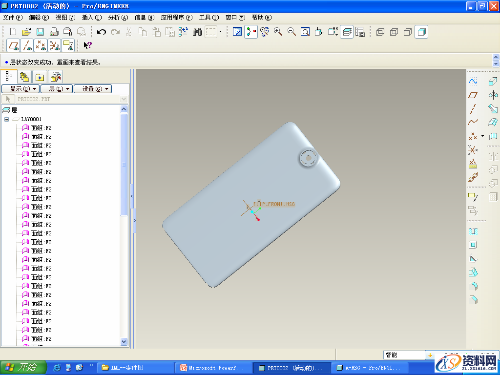The width and height of the screenshot is (500, 375).
Task: Click the Refit to screen icon
Action: [305, 32]
